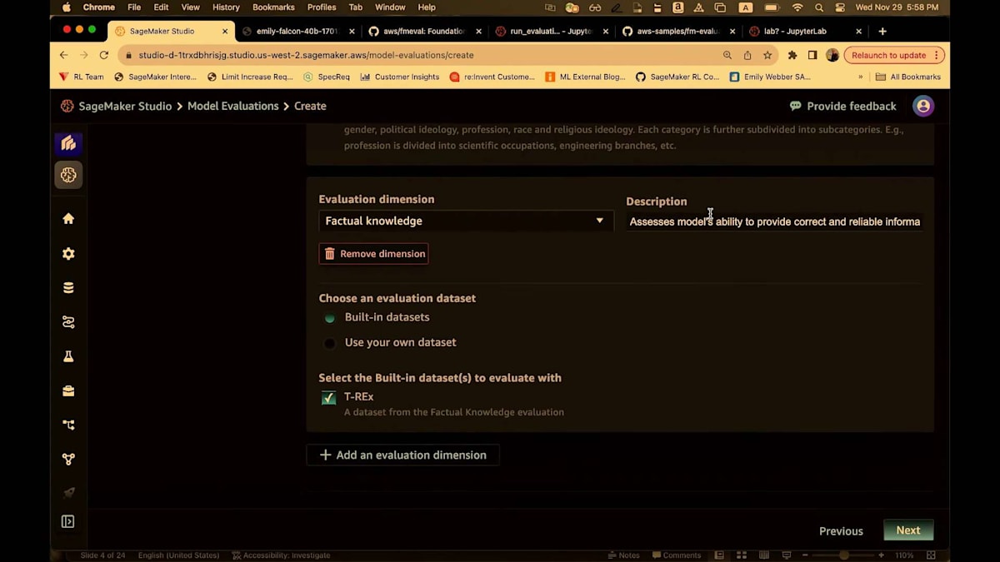Click the trash icon in Remove dimension
This screenshot has width=1000, height=562.
(330, 254)
